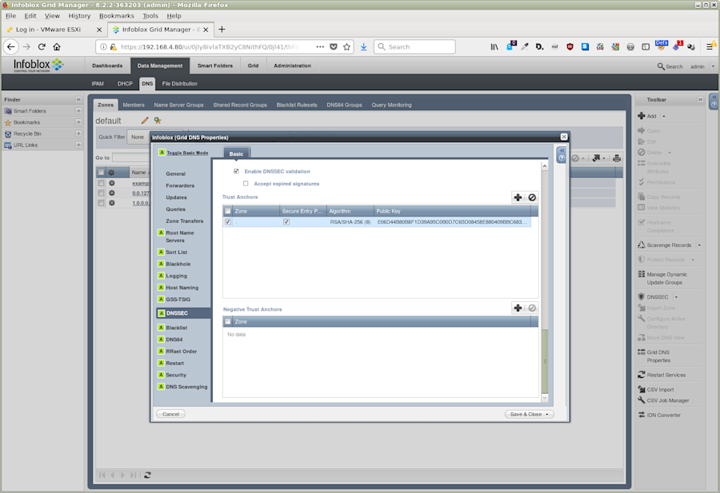
Task: Expand Smart Folders in Finder
Action: click(78, 111)
